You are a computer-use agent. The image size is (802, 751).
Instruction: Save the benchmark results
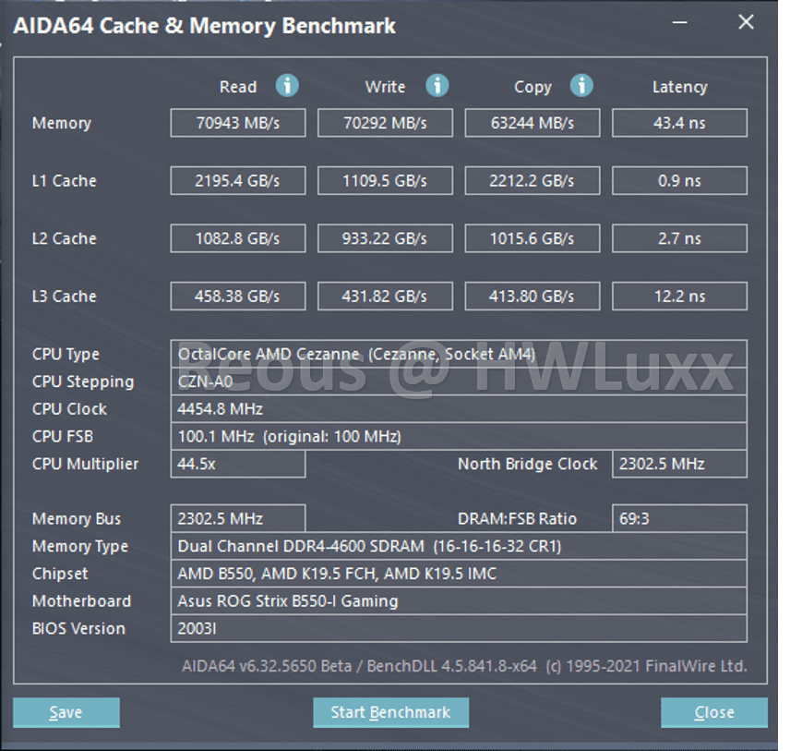[66, 712]
